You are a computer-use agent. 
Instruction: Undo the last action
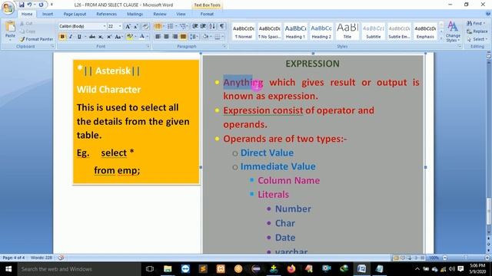pos(29,5)
